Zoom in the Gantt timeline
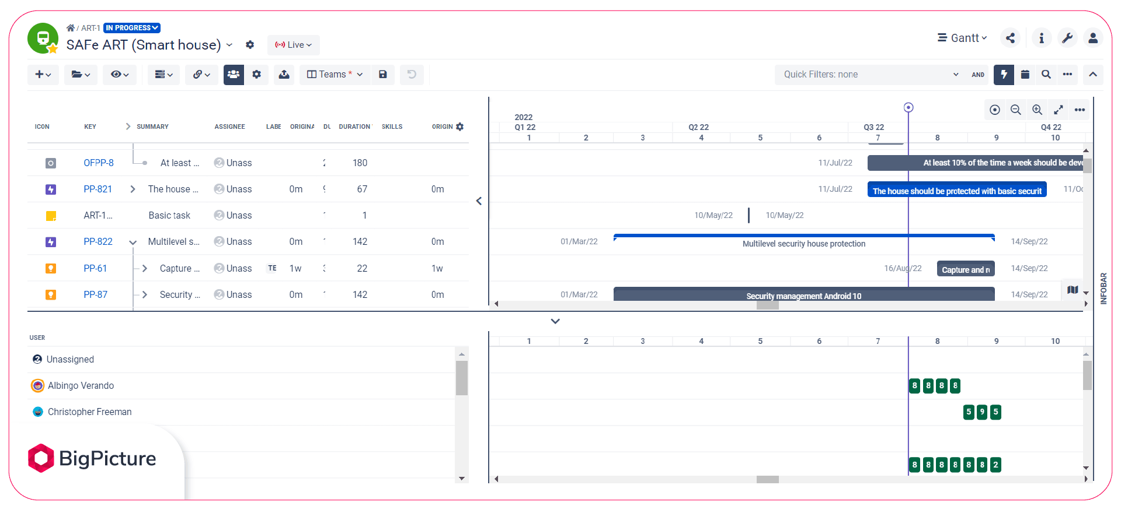The image size is (1121, 513). [1037, 110]
